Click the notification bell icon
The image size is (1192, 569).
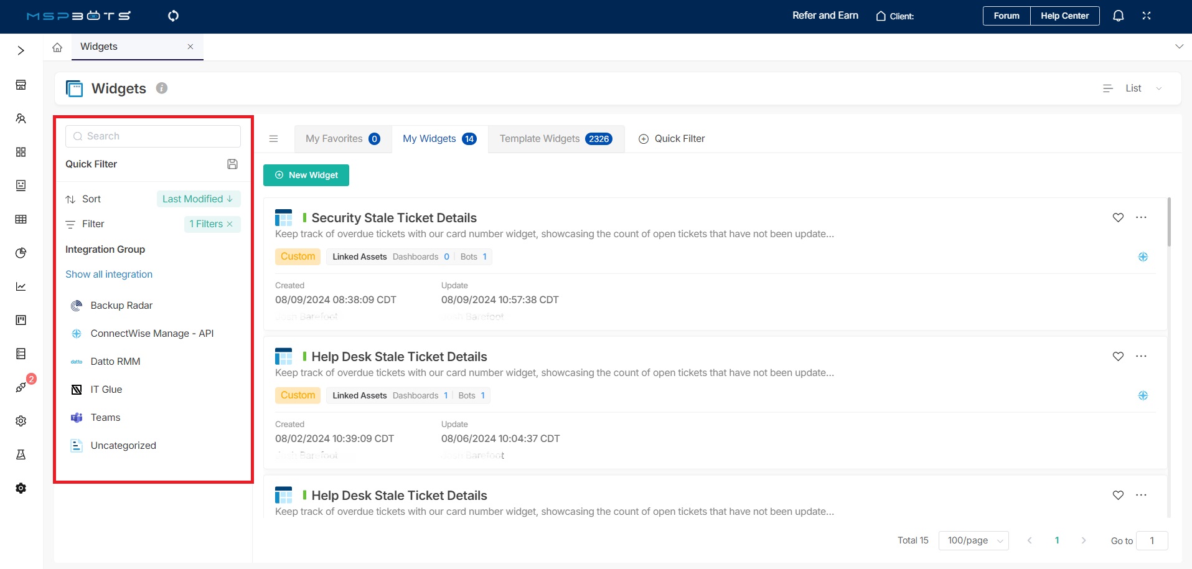tap(1118, 16)
